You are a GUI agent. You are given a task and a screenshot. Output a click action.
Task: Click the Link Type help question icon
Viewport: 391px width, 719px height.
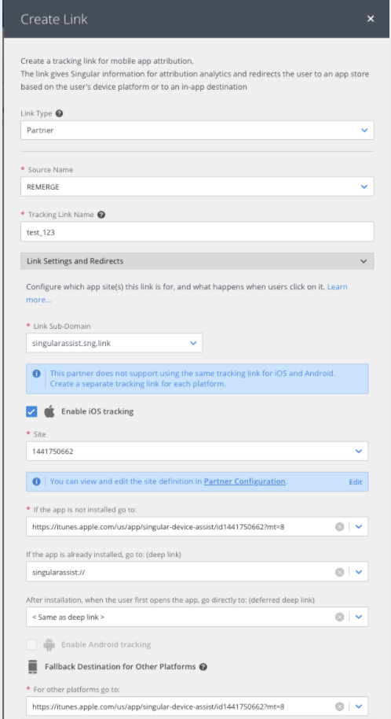pyautogui.click(x=59, y=113)
